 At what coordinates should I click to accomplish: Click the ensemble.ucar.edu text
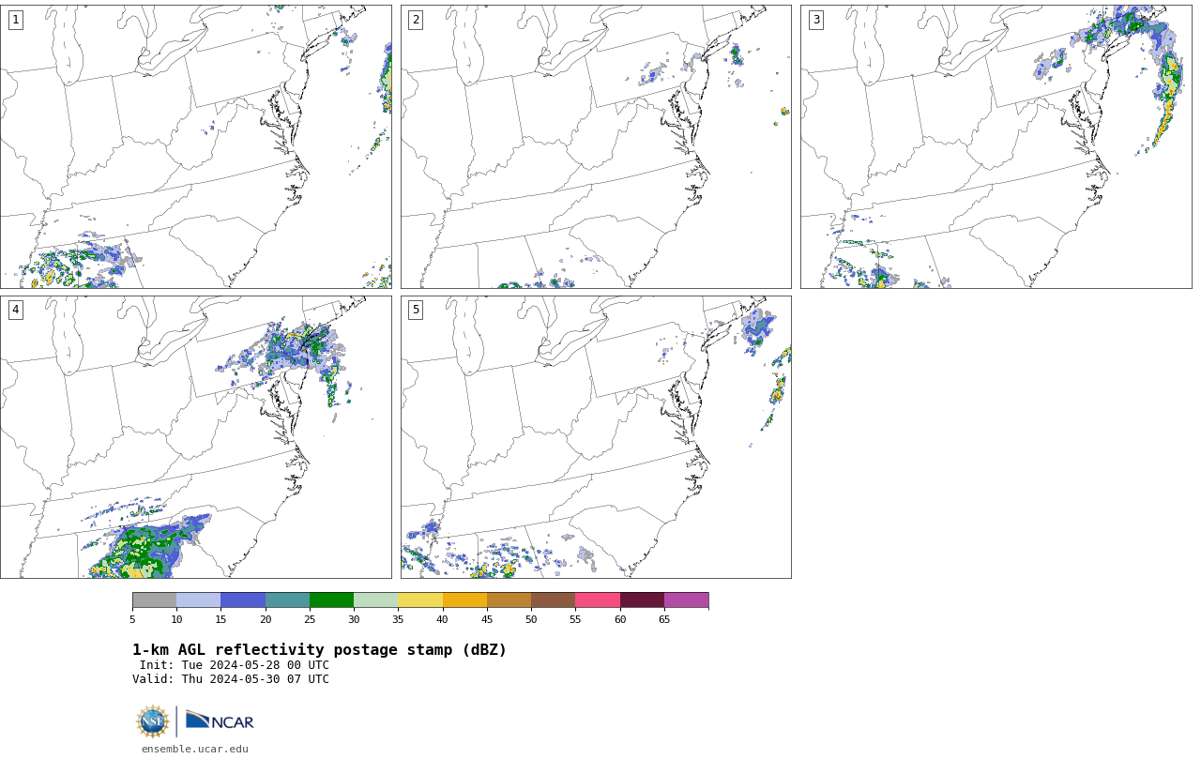[x=195, y=749]
